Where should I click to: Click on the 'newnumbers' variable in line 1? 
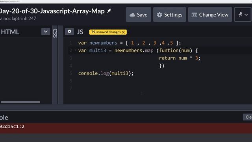tap(103, 43)
